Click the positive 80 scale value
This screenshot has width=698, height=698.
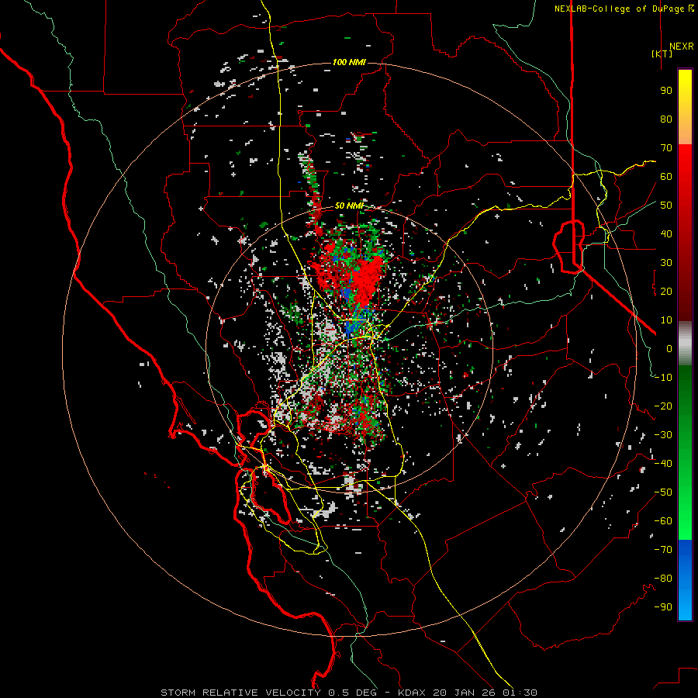pyautogui.click(x=666, y=119)
